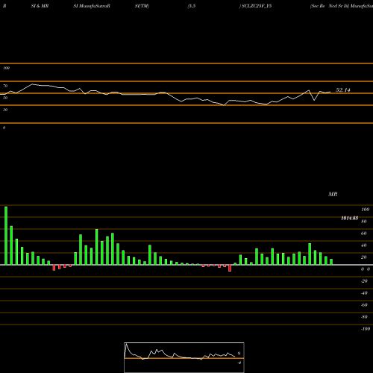Click the MR axis label -100

click(x=366, y=329)
